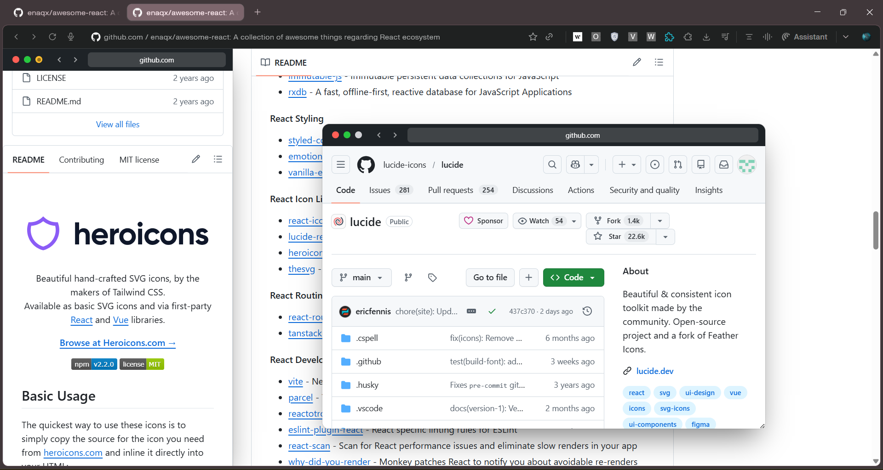Click the Go to file button

coord(490,277)
